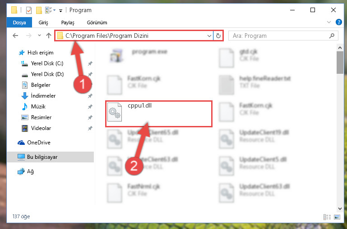This screenshot has height=229, width=347.
Task: Switch to details list view icon
Action: [x=327, y=217]
